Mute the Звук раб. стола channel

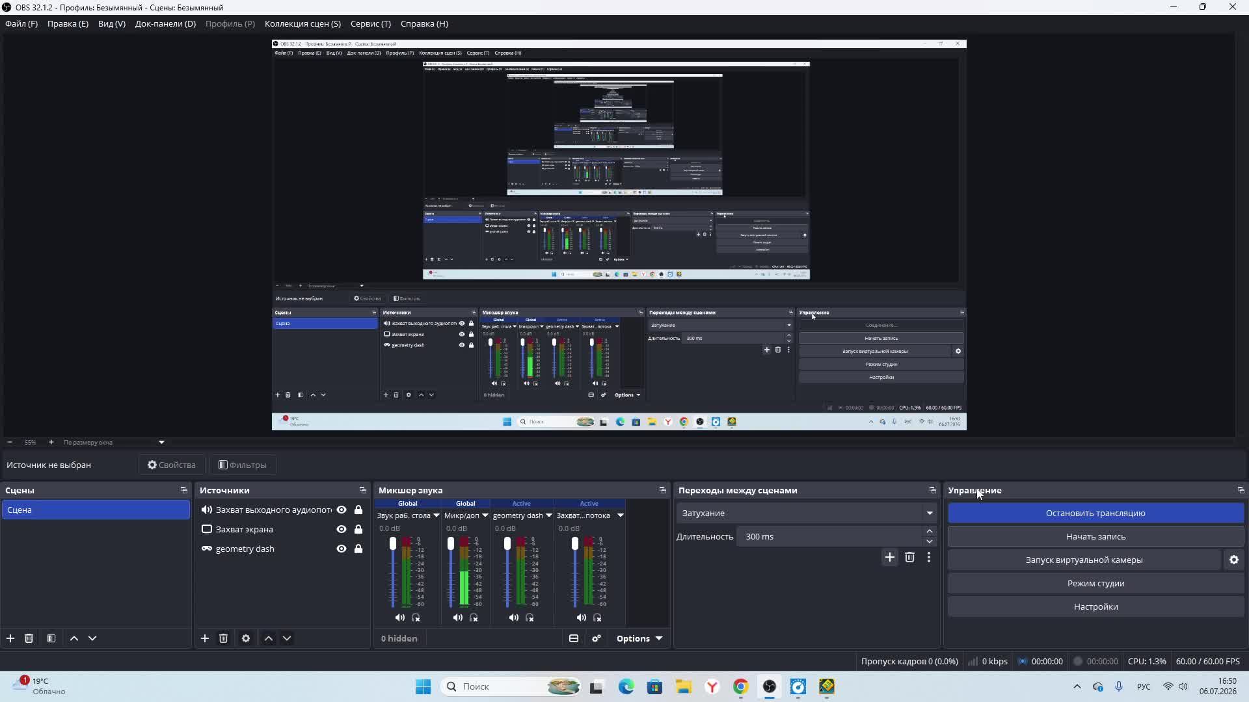(400, 617)
